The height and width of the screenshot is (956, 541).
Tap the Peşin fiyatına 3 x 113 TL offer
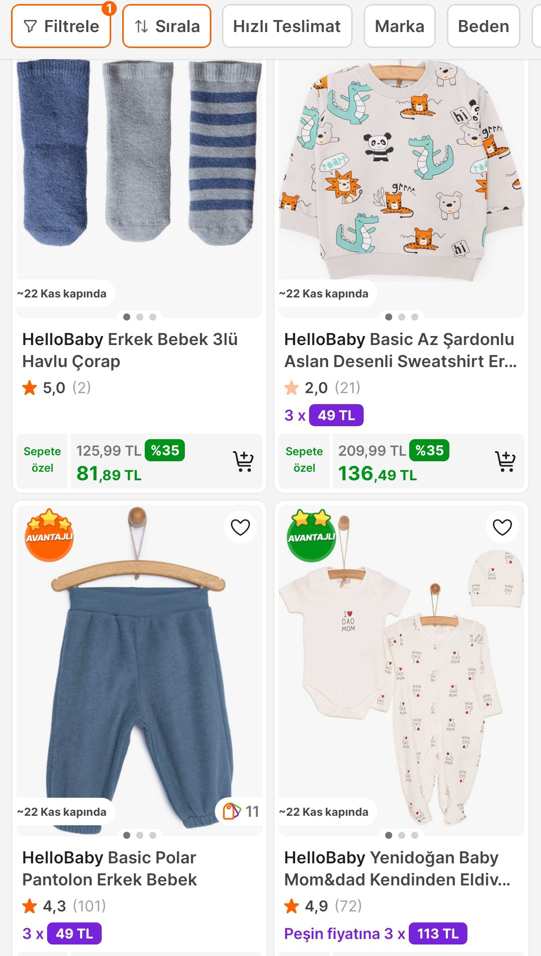375,933
